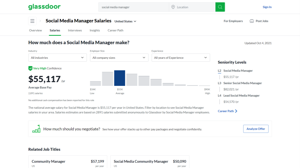Click the Career Path arrow chevron
This screenshot has width=300, height=168.
(236, 111)
